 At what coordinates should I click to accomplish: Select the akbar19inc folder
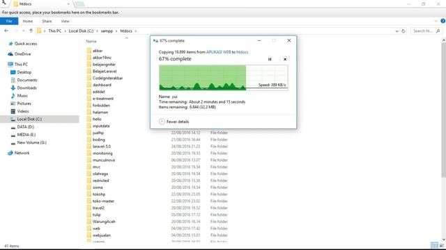pos(99,58)
